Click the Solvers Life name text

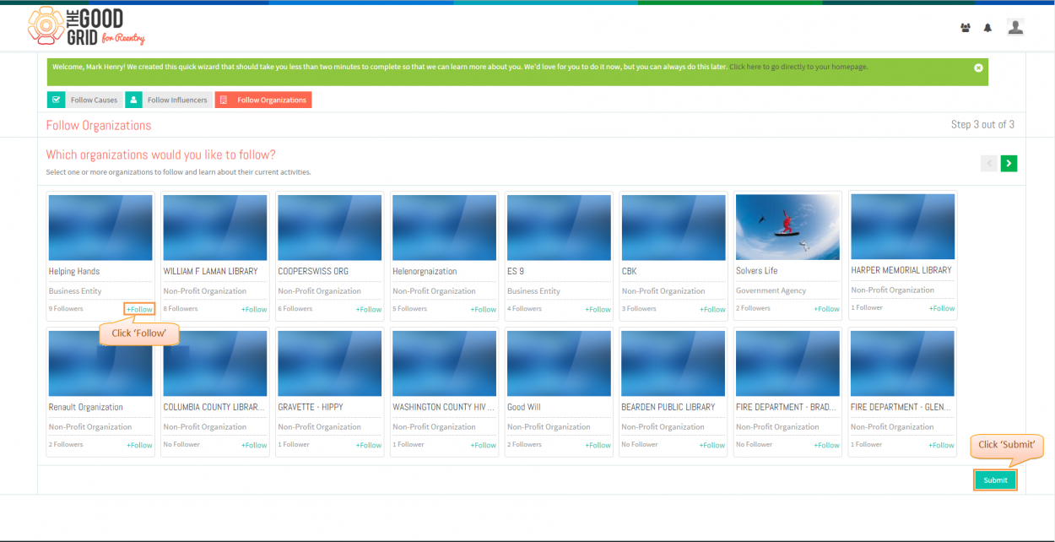pyautogui.click(x=757, y=271)
